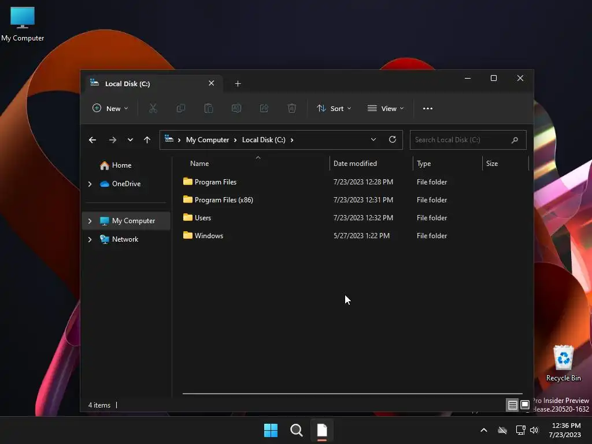Select the Users folder name
The image size is (592, 444).
click(x=203, y=218)
